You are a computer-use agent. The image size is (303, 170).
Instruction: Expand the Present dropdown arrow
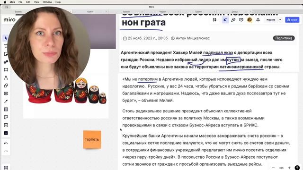(280, 20)
